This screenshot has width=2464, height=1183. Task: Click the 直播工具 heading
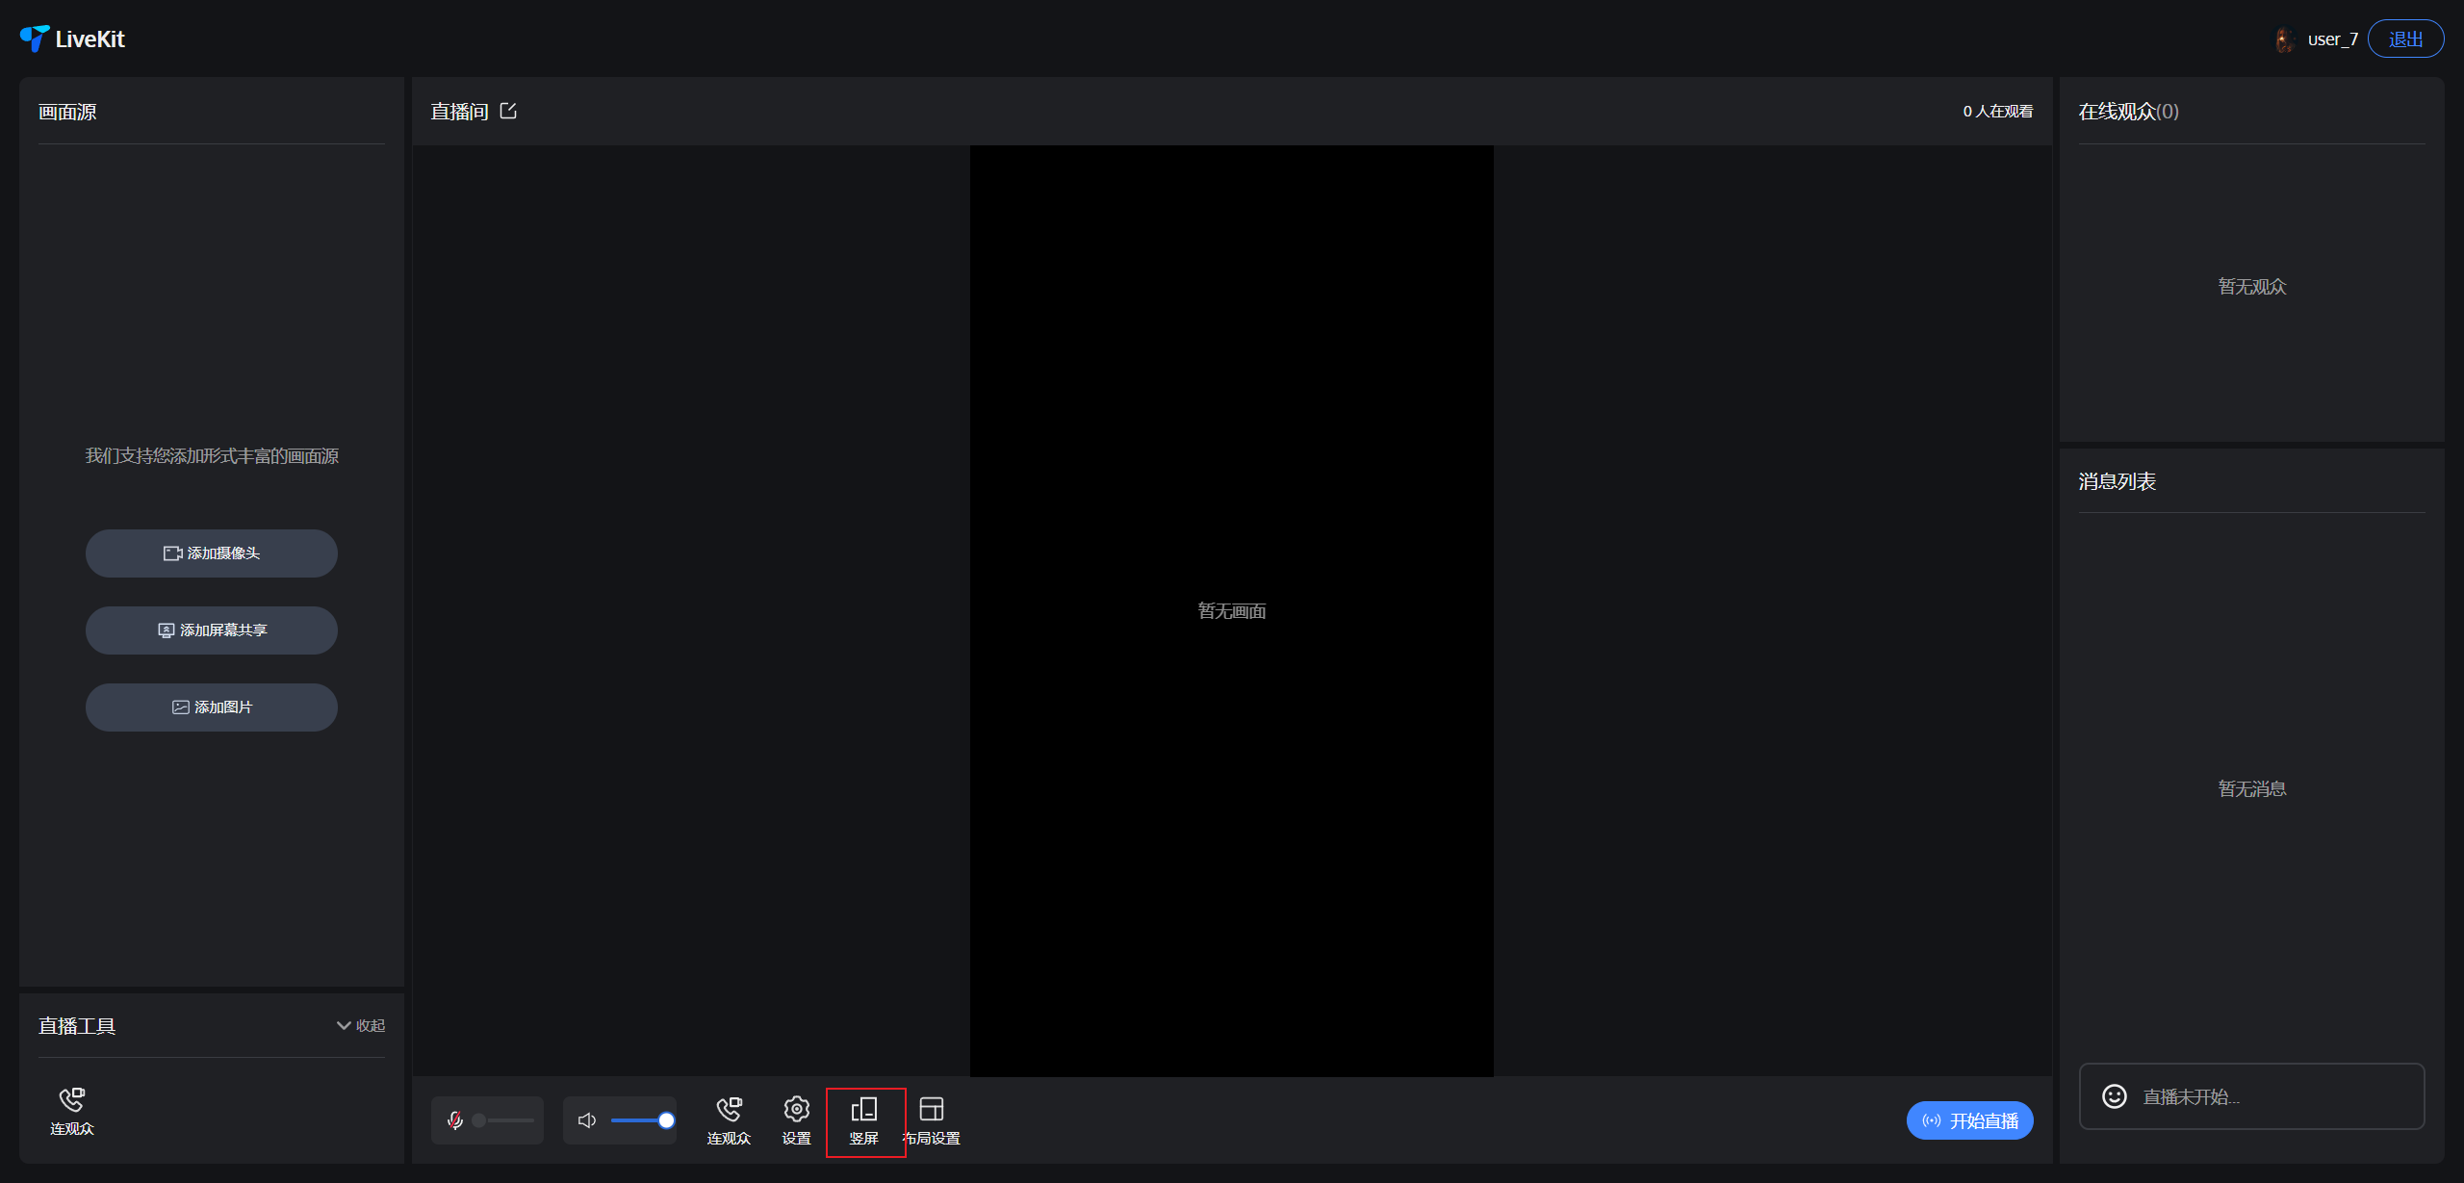click(77, 1026)
